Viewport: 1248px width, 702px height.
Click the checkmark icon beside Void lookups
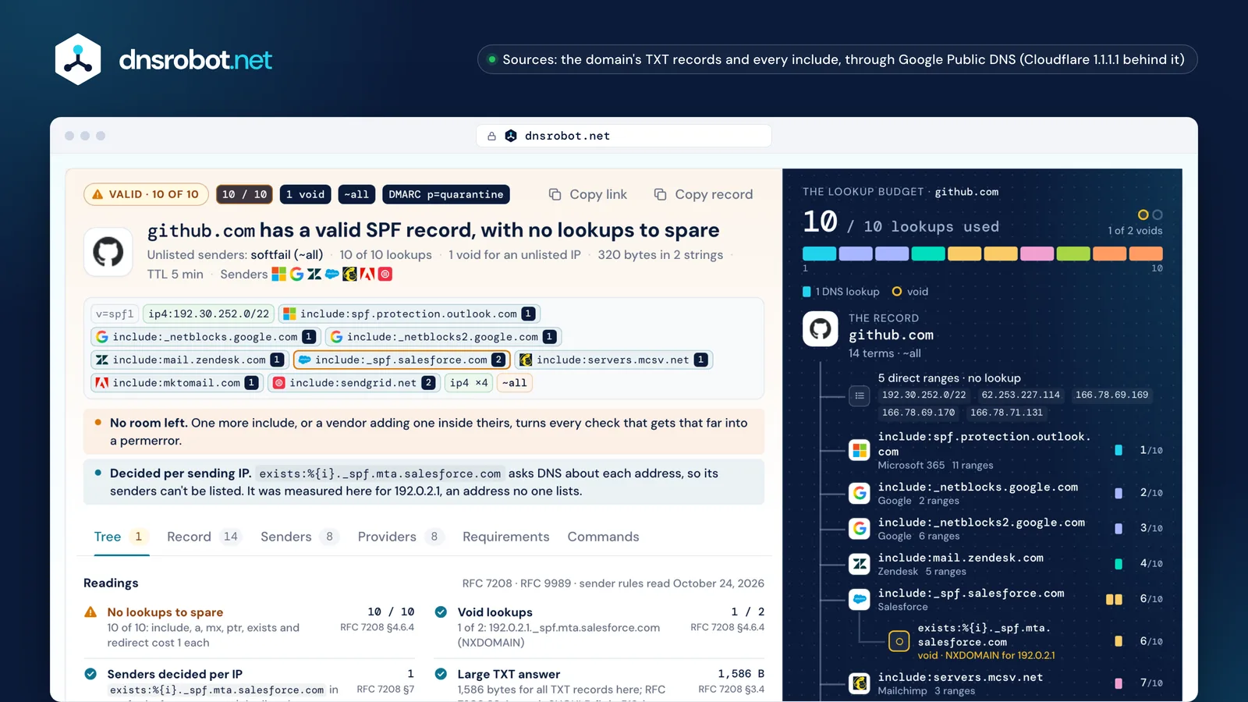click(x=441, y=612)
